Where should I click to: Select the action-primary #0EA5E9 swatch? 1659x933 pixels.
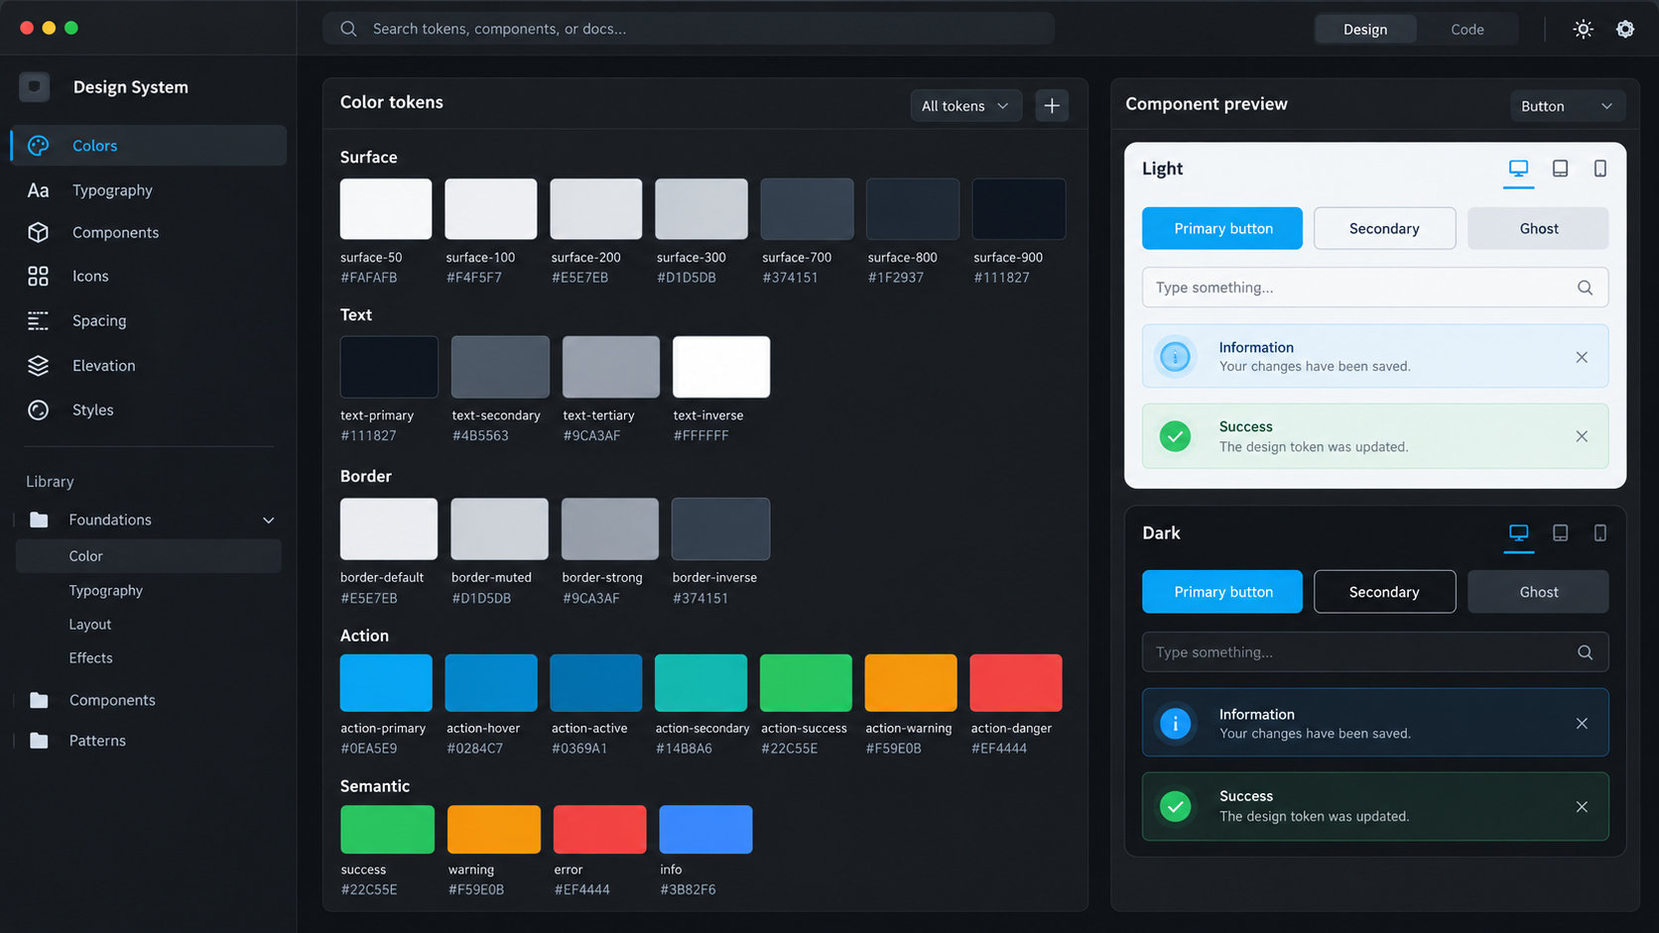click(386, 683)
